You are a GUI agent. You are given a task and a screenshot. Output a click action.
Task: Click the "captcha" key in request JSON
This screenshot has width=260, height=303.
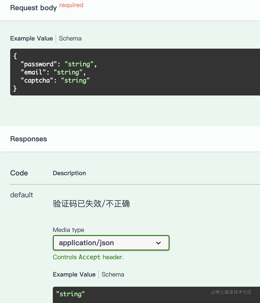click(x=37, y=80)
